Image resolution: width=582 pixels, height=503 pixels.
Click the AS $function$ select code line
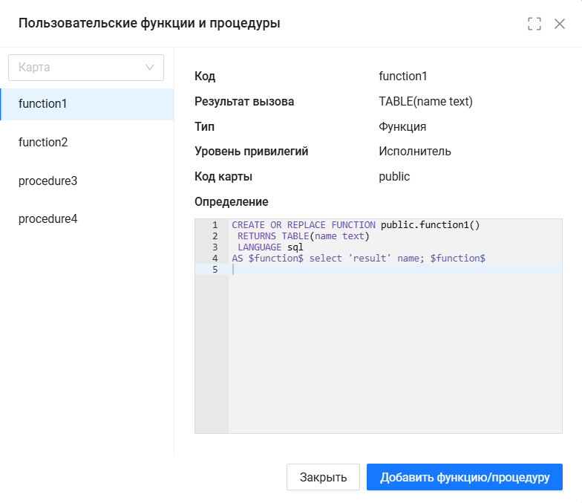tap(358, 259)
